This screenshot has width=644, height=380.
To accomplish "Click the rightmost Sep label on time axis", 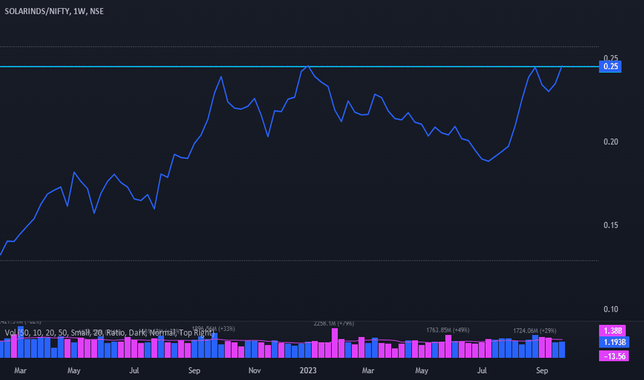I will coord(542,370).
